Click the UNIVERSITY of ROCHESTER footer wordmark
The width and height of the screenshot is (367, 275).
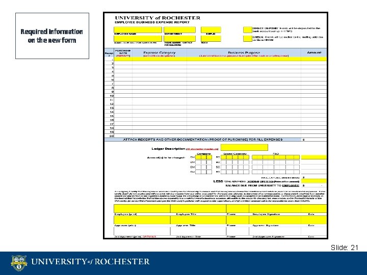tap(90, 261)
